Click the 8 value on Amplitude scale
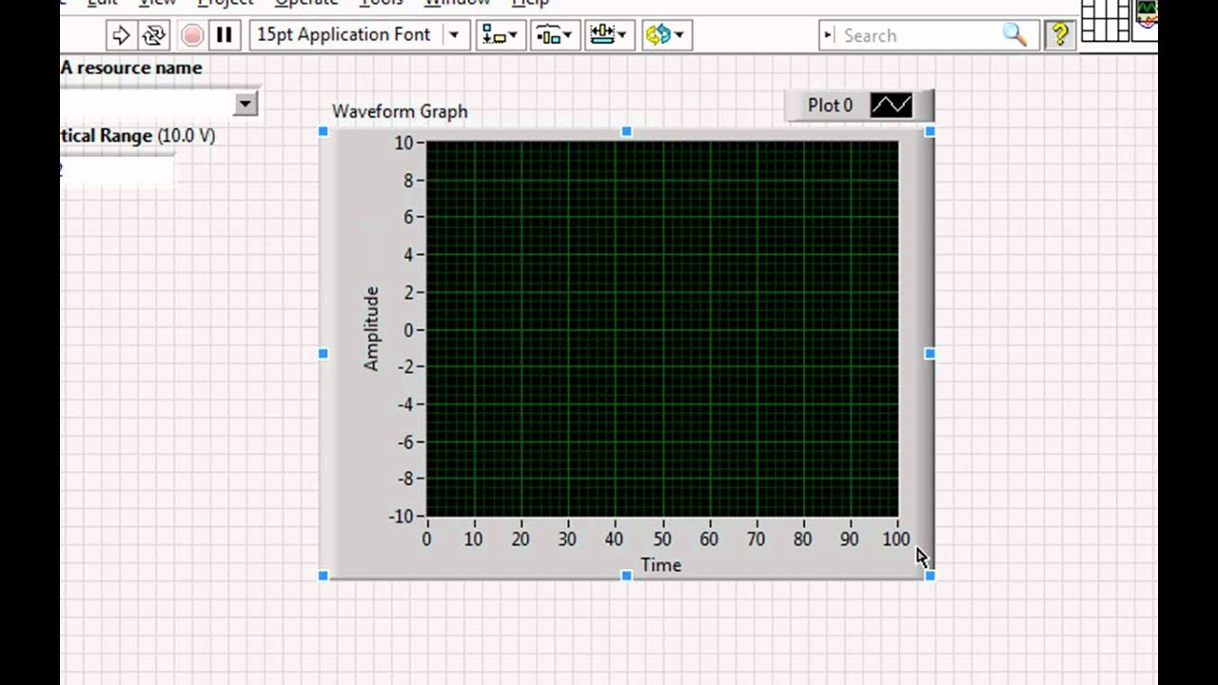Image resolution: width=1218 pixels, height=685 pixels. pos(406,180)
